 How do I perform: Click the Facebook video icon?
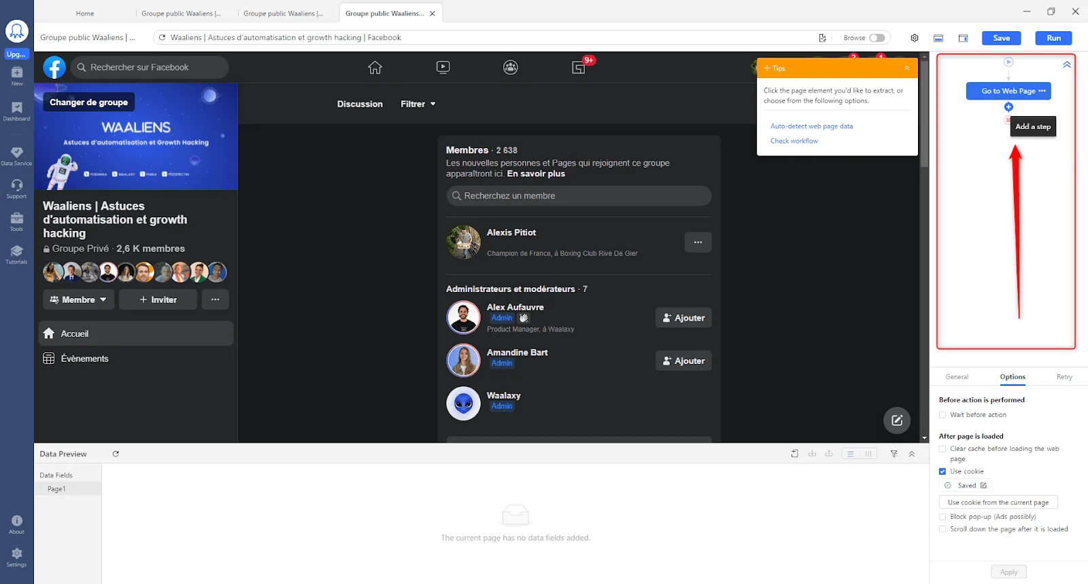click(443, 67)
